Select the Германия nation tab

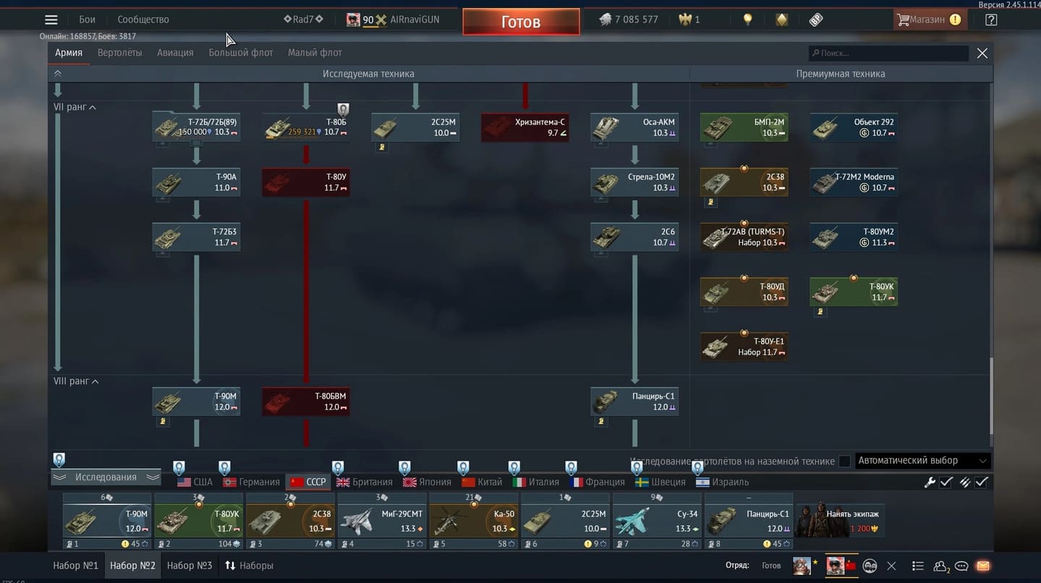click(x=252, y=482)
